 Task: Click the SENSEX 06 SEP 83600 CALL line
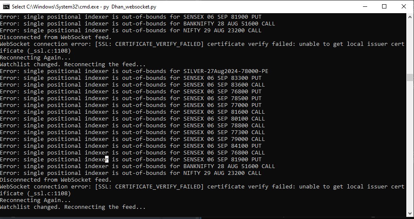(x=132, y=85)
